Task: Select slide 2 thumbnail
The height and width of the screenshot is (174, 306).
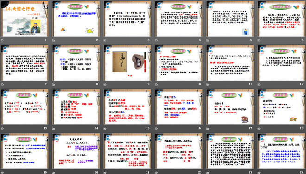Action: tap(76, 19)
